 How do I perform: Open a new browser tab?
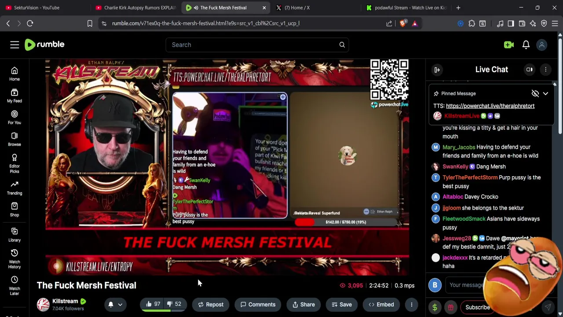coord(458,7)
